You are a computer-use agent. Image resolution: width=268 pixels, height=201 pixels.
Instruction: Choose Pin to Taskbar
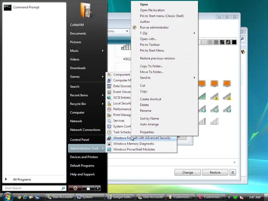pyautogui.click(x=150, y=45)
